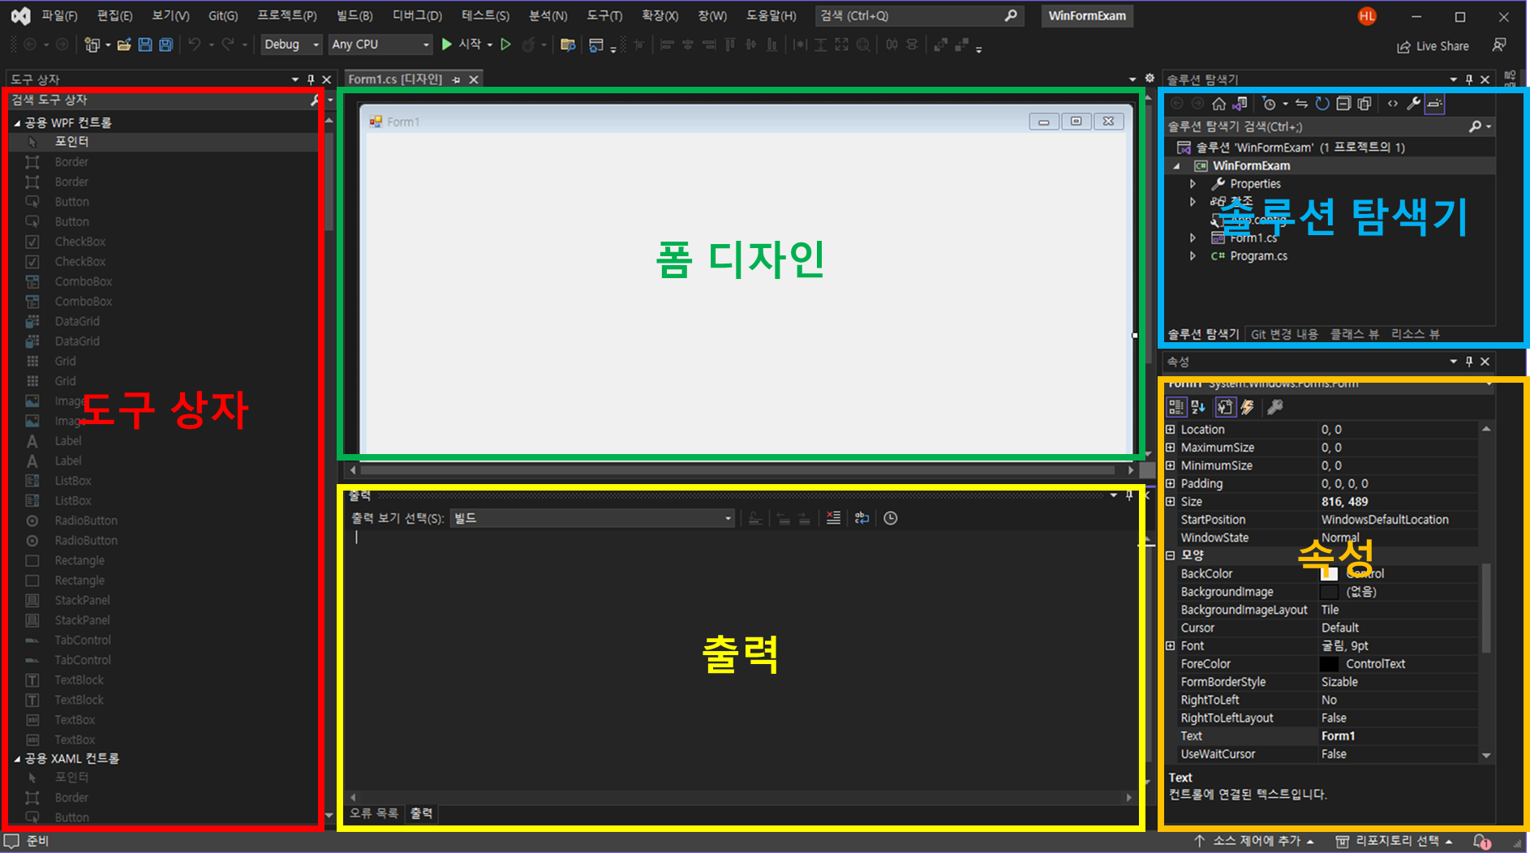Viewport: 1530px width, 853px height.
Task: Collapse the 모양 category in Properties grid
Action: coord(1171,555)
